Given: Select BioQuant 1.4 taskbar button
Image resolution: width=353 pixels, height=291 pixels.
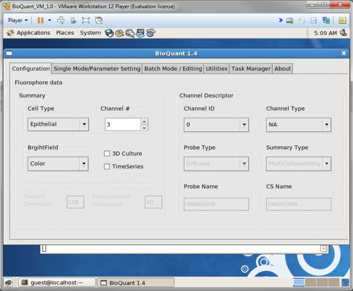Looking at the screenshot, I should tap(135, 282).
